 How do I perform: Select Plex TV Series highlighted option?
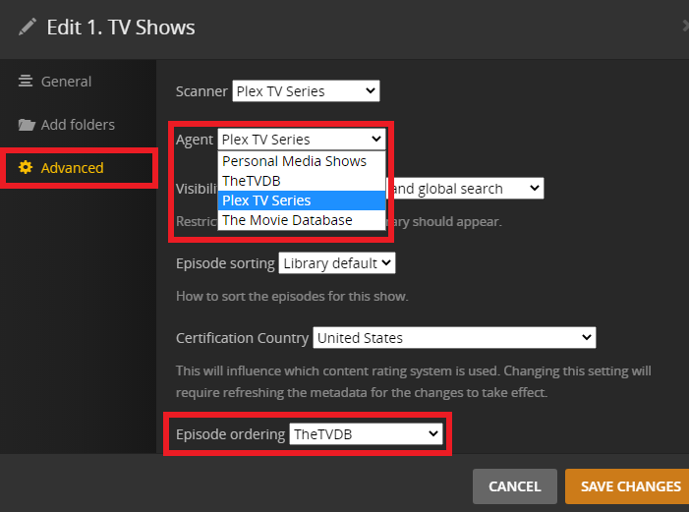click(x=302, y=200)
